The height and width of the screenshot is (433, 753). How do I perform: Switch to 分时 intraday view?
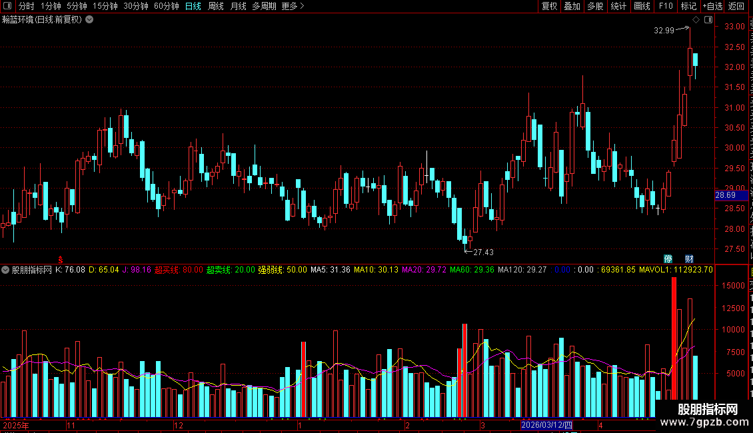(x=27, y=6)
